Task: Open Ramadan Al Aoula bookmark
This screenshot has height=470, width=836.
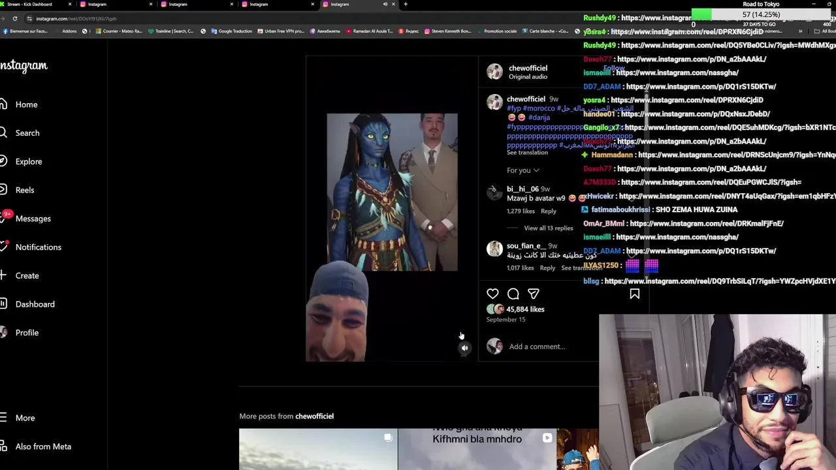Action: [369, 31]
